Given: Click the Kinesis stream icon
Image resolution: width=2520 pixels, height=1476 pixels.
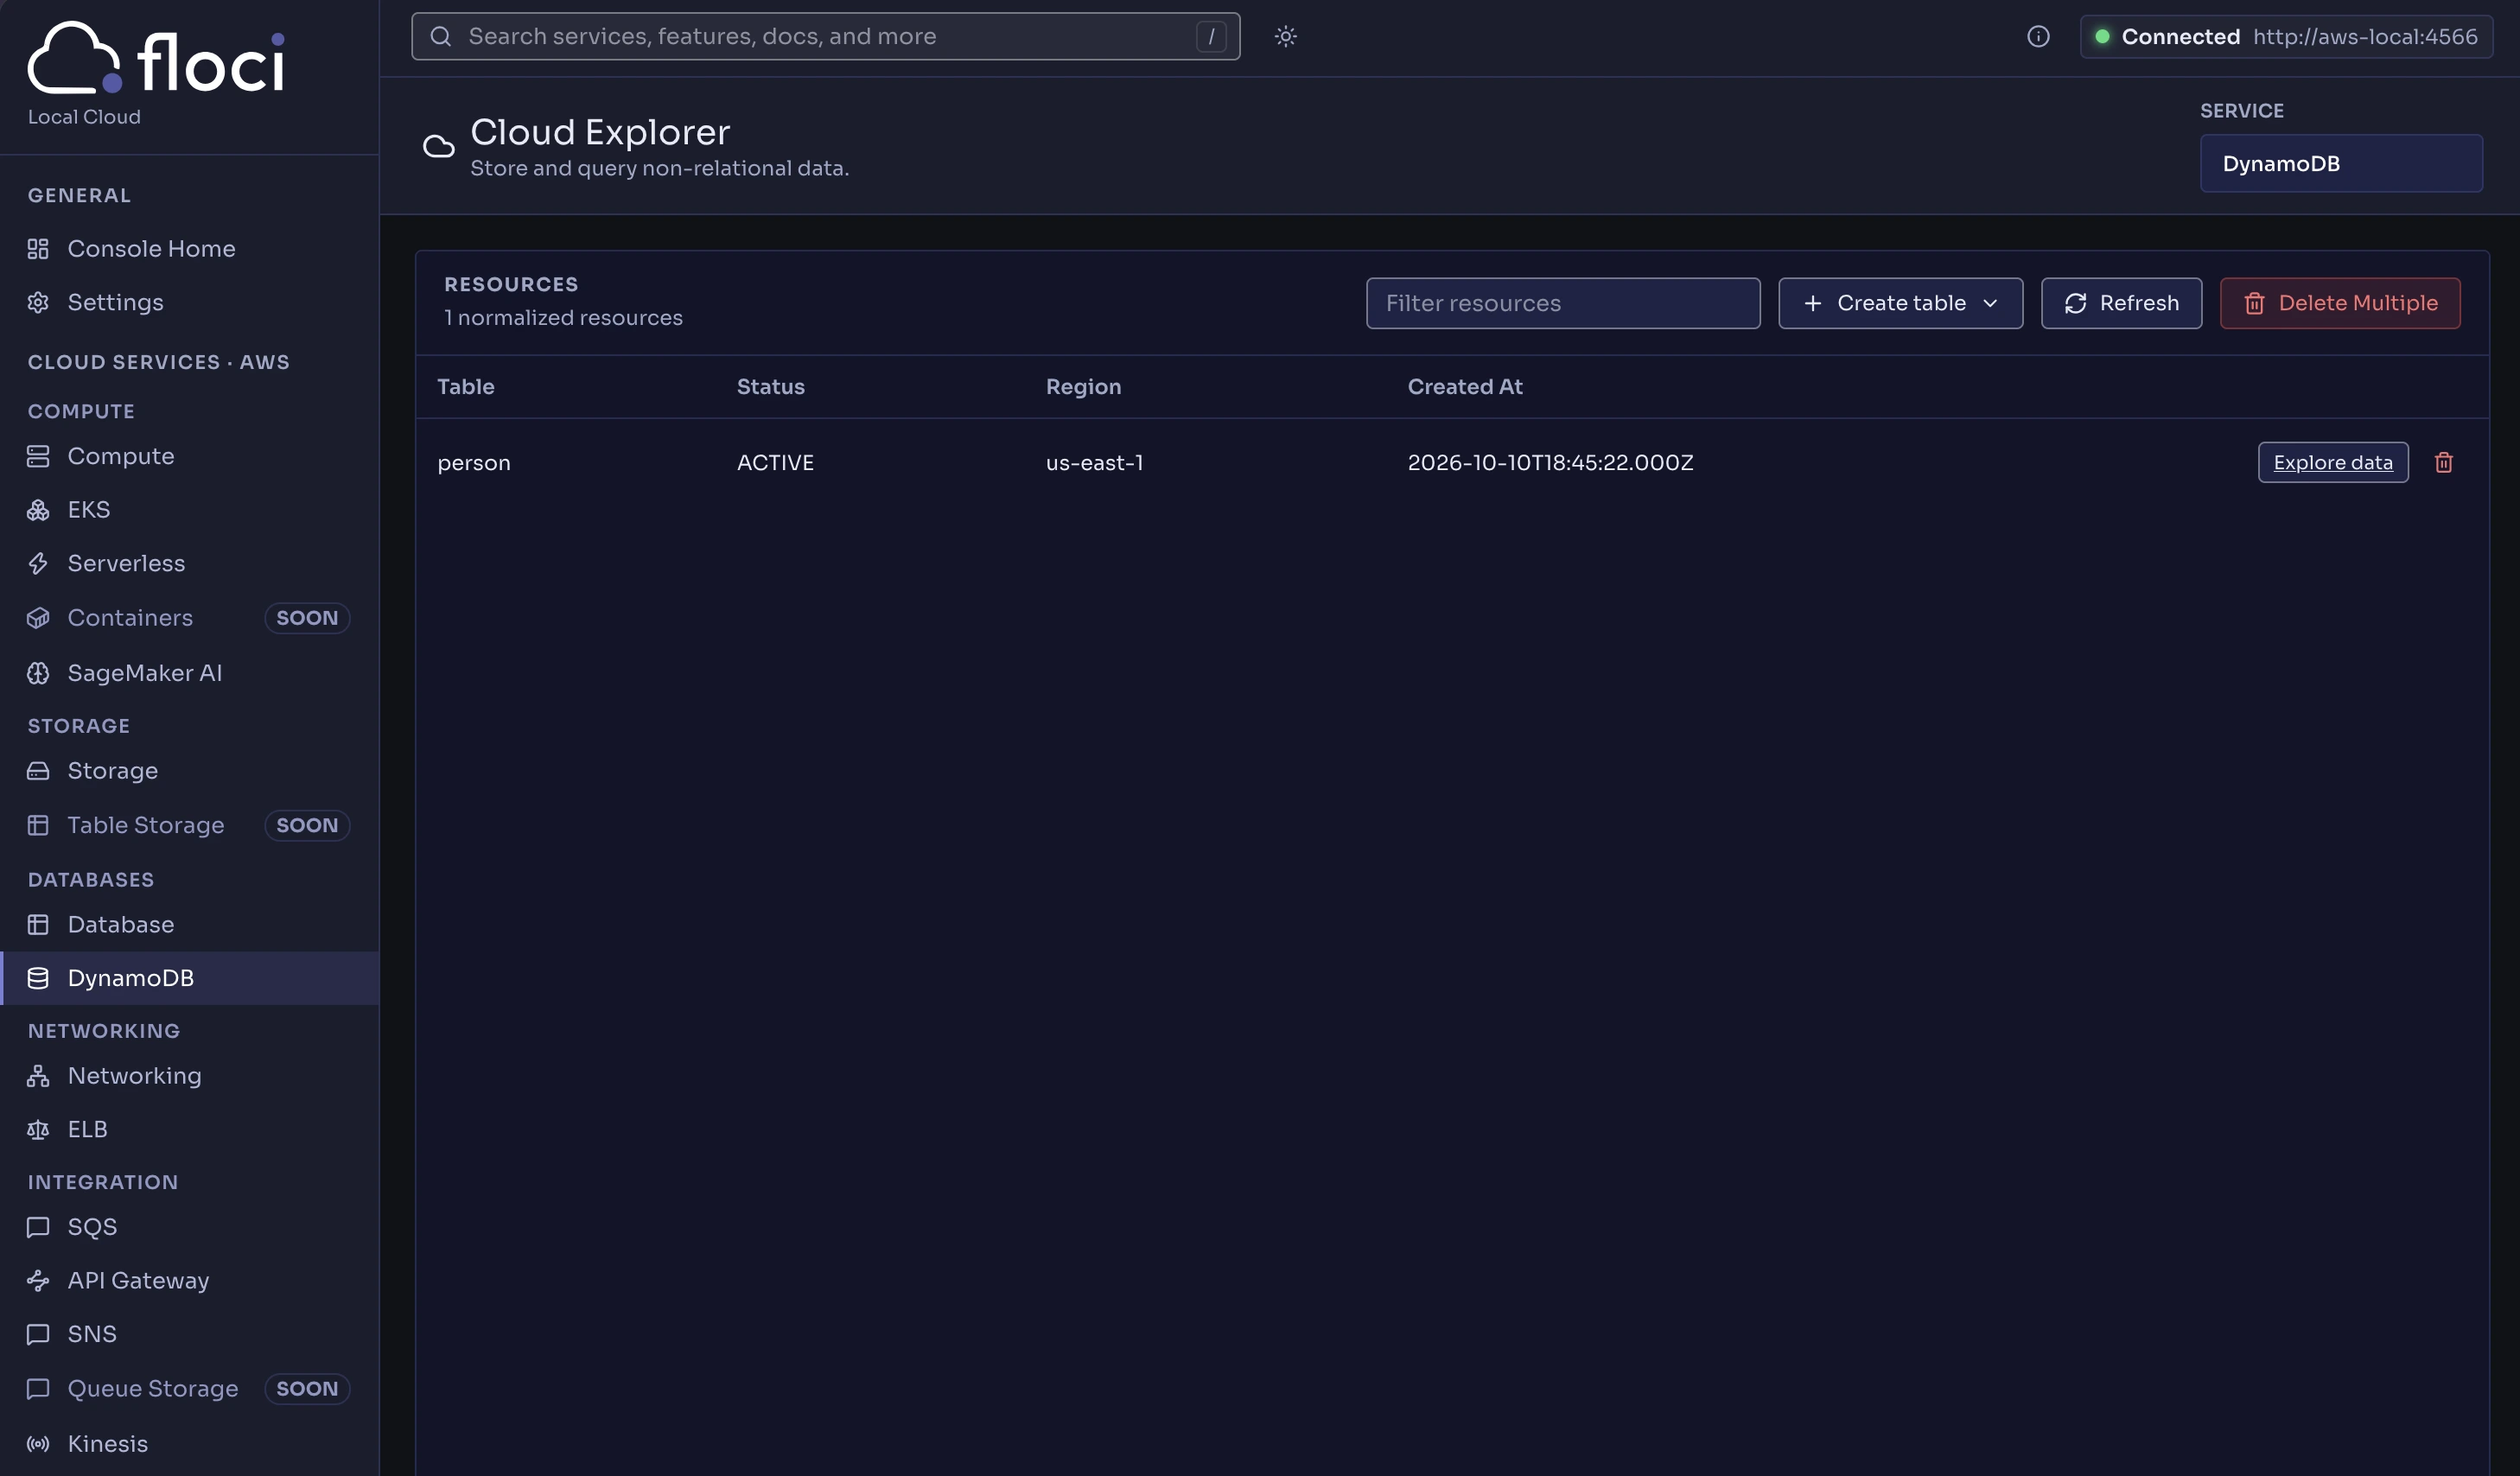Looking at the screenshot, I should click(x=38, y=1444).
